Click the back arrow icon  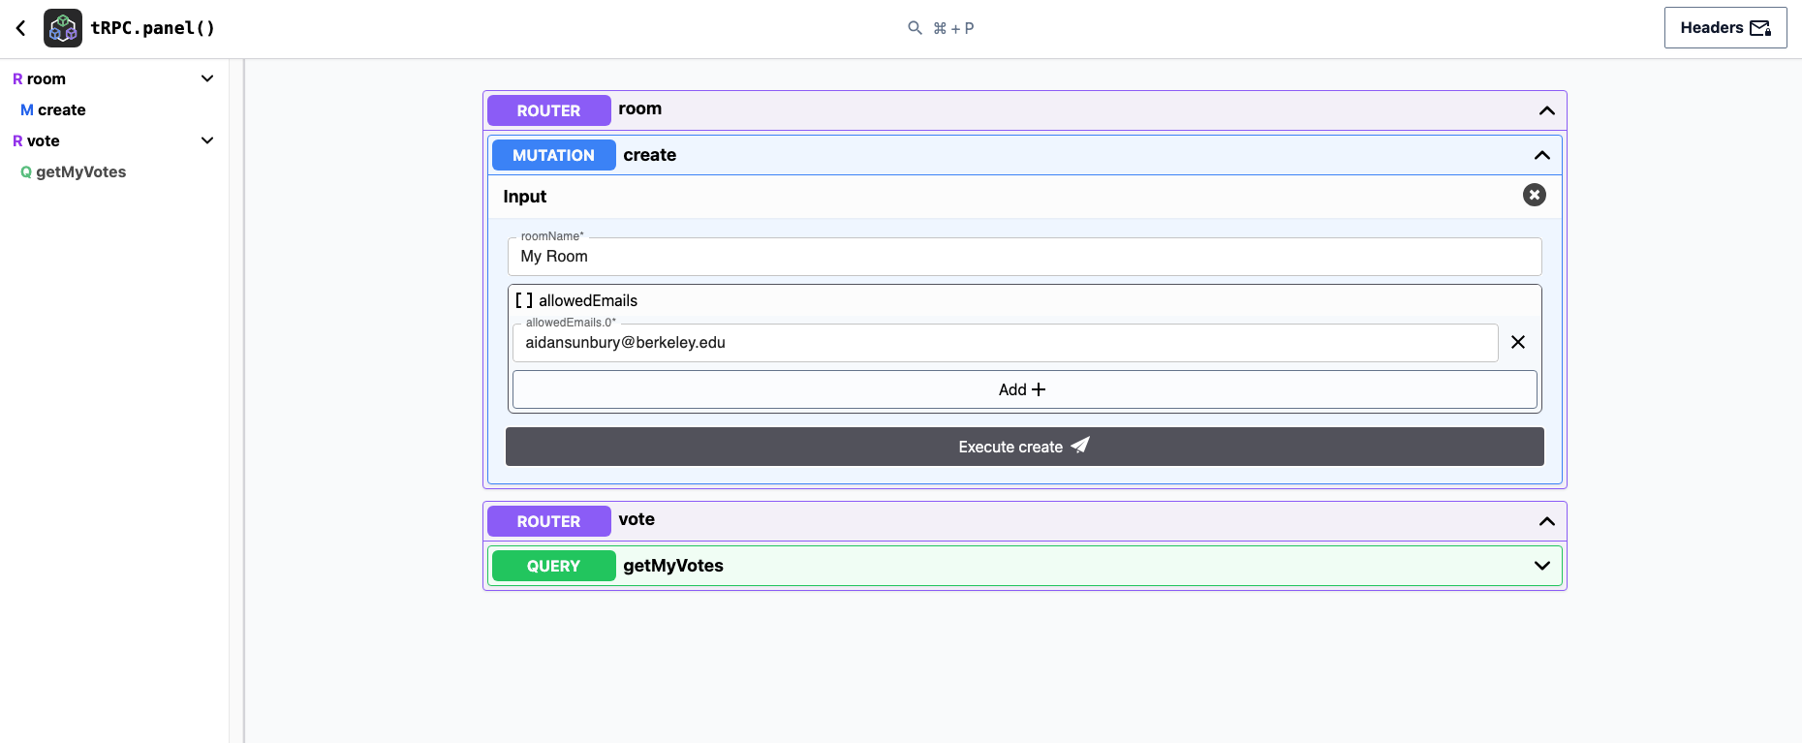click(x=20, y=28)
